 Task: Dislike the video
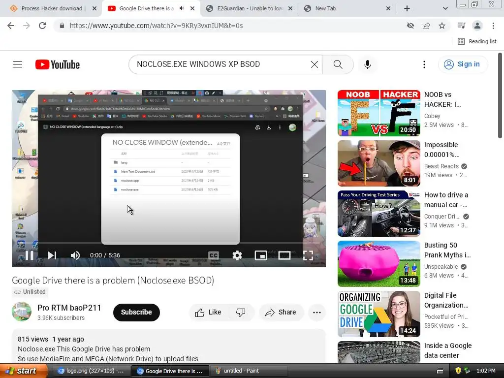pos(241,313)
